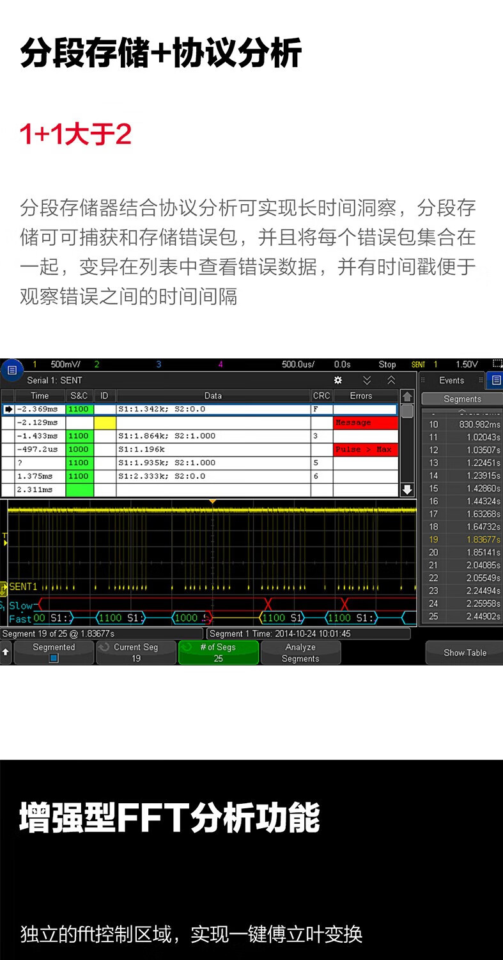The image size is (503, 960).
Task: Open the main menu icon at top-left
Action: point(11,371)
